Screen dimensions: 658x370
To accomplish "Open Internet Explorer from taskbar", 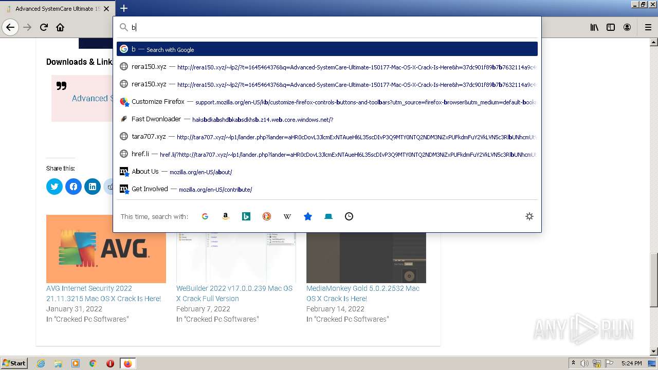I will [41, 363].
